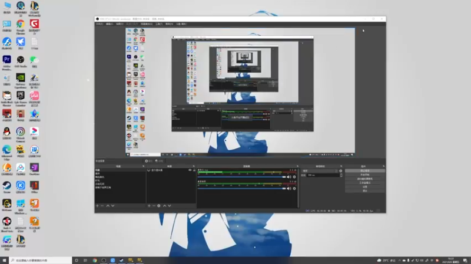Open the first OBS menu bar item
The image size is (471, 264).
coord(99,24)
